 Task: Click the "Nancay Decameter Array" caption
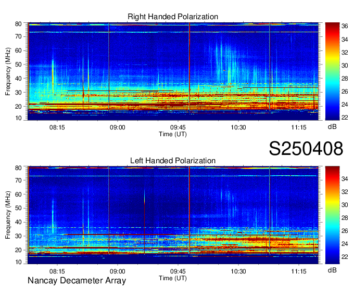pos(77,280)
